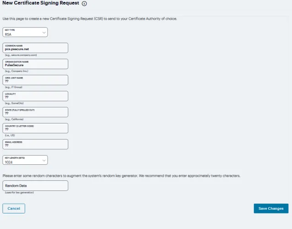This screenshot has width=292, height=229.
Task: Click the Random Data input box
Action: [35, 185]
